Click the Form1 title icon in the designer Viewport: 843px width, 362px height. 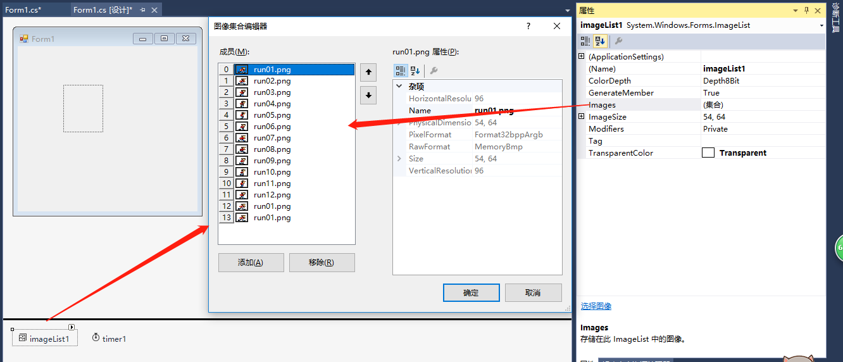click(x=24, y=39)
